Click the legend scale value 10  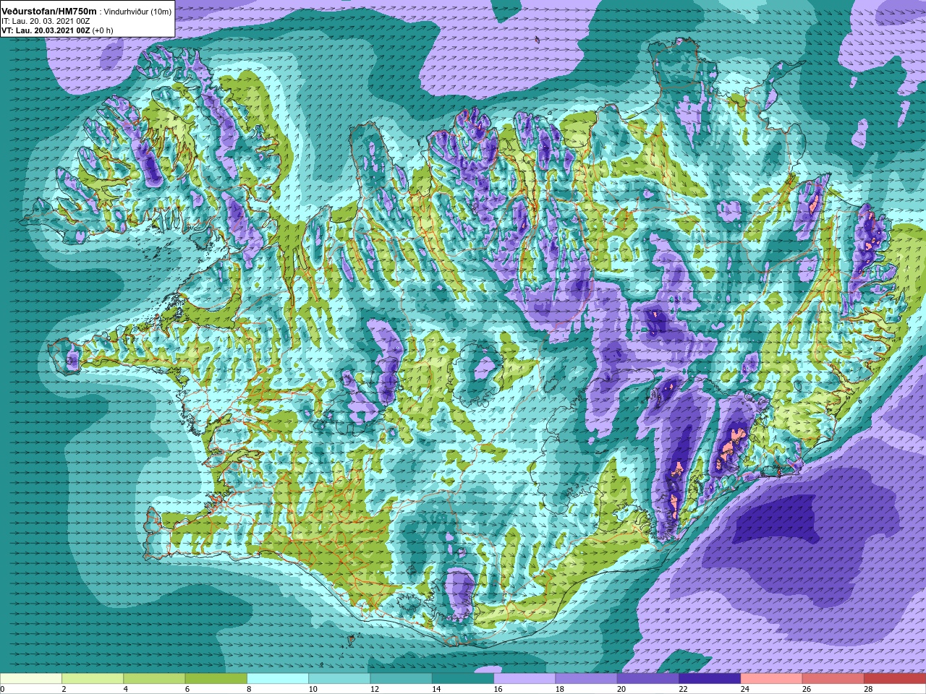[x=313, y=689]
